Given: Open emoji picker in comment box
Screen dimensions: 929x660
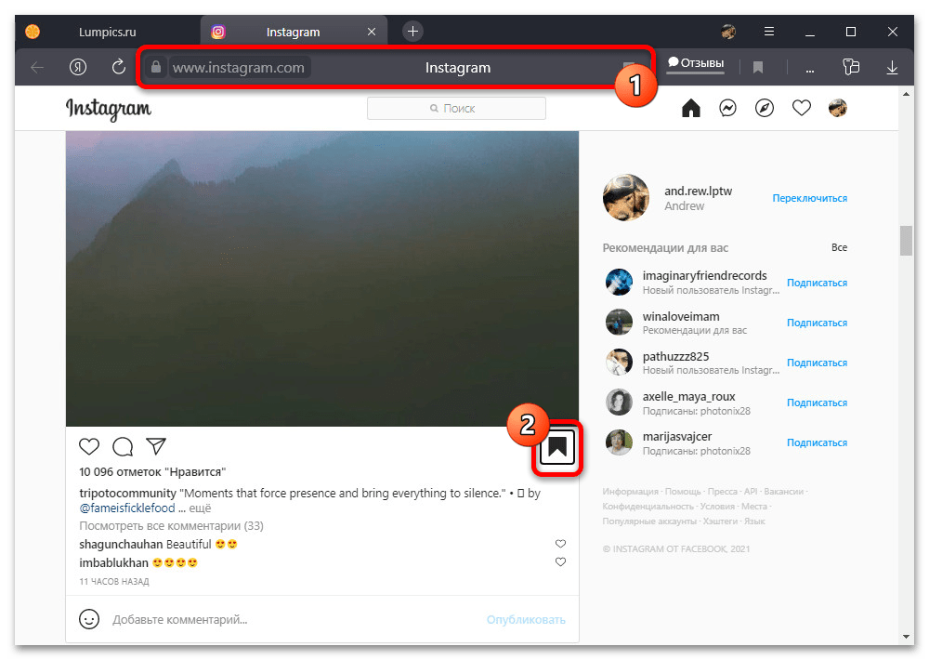Looking at the screenshot, I should coord(88,619).
